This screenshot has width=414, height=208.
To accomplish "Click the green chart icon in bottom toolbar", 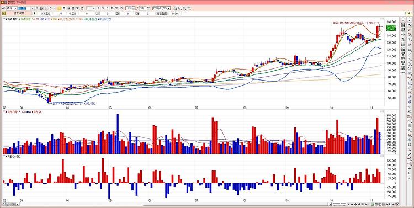I will (x=372, y=204).
